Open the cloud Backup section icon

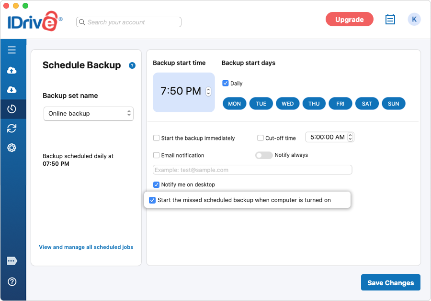click(x=11, y=70)
